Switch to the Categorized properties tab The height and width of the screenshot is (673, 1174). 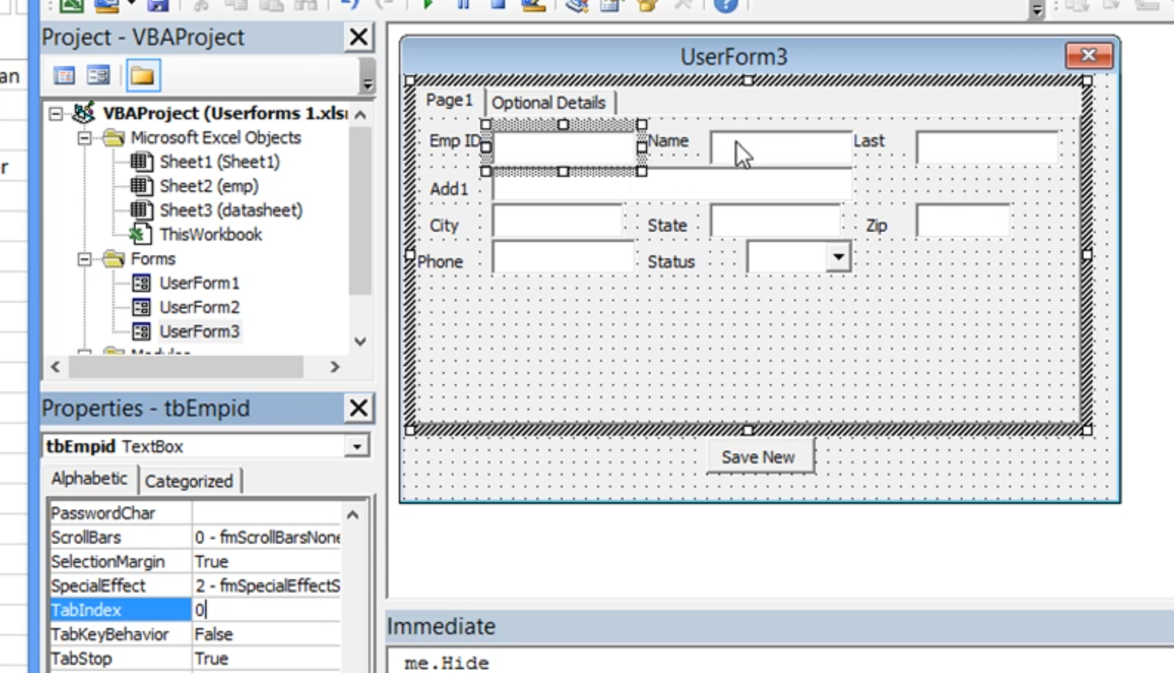point(189,482)
